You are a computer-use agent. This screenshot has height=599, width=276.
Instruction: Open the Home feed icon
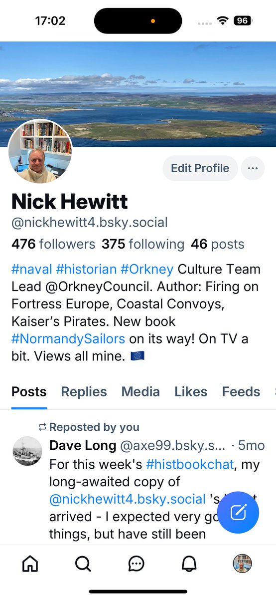[x=30, y=564]
